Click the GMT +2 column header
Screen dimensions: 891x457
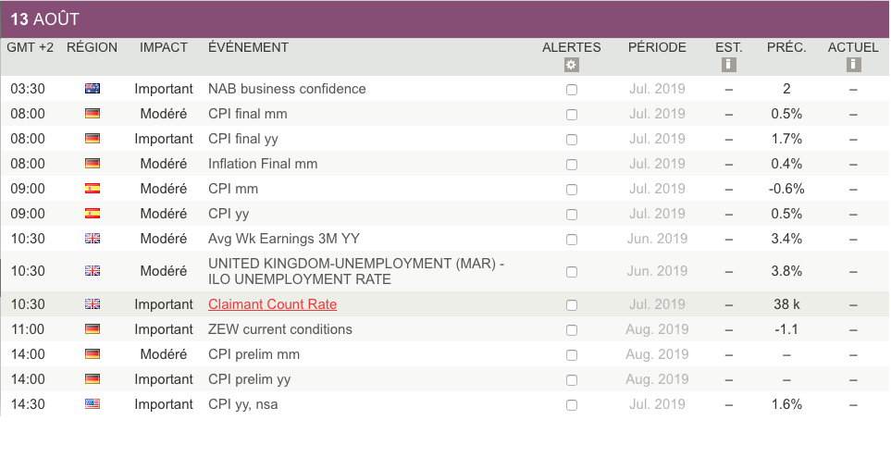(30, 47)
